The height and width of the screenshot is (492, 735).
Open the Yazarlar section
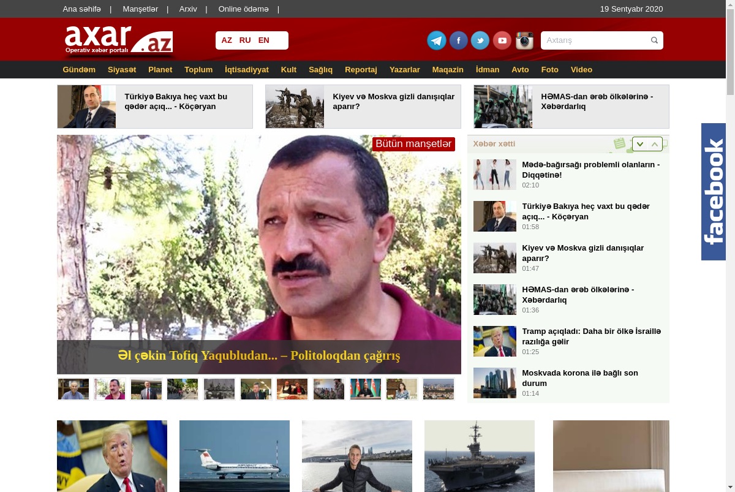[405, 70]
